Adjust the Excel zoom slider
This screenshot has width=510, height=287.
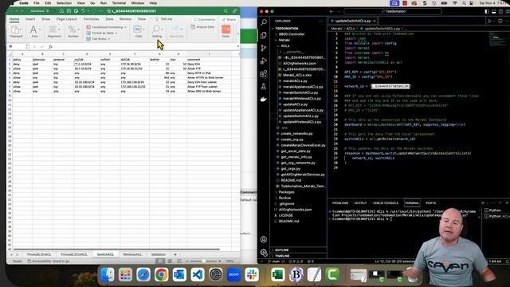coord(204,261)
